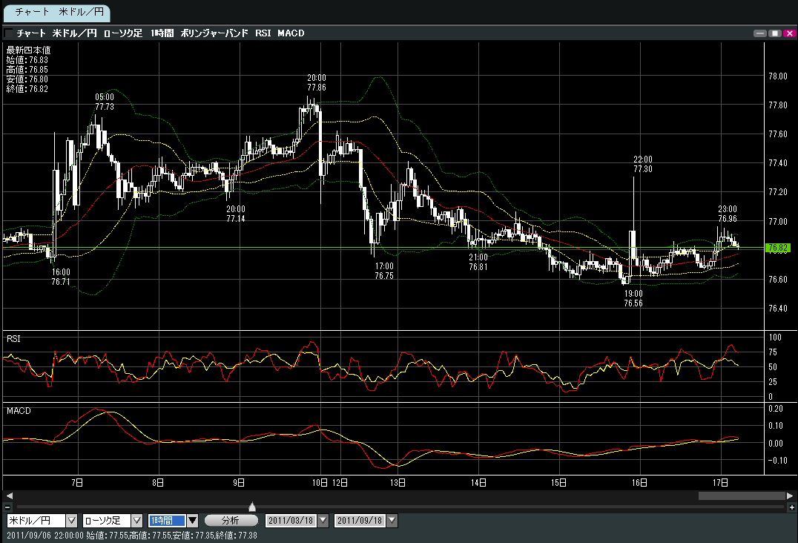Viewport: 798px width, 543px height.
Task: Open the 1時間 timeframe dropdown
Action: coord(192,521)
